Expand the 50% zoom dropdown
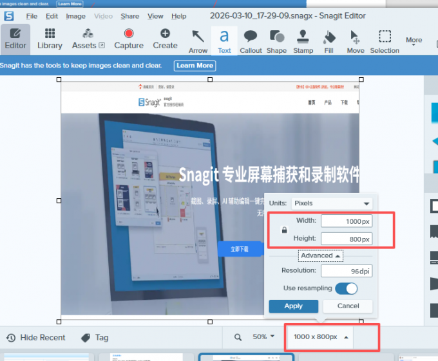 pos(264,337)
